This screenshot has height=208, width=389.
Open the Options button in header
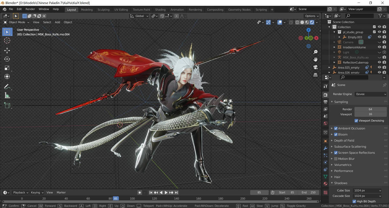coord(312,16)
